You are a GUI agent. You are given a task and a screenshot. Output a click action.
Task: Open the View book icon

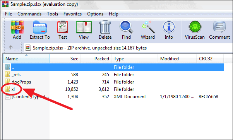coord(84,30)
